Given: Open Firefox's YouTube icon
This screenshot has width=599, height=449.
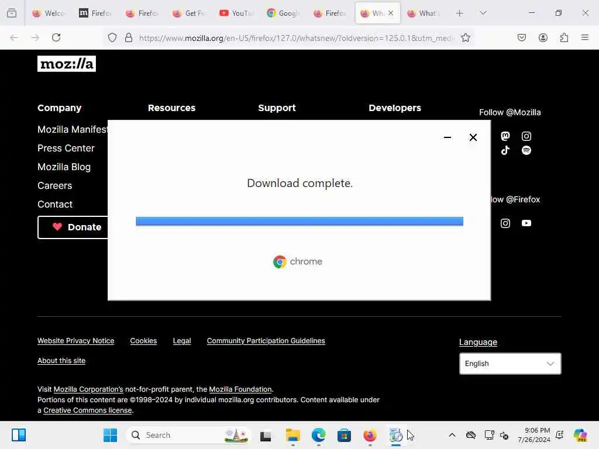Looking at the screenshot, I should click(x=526, y=223).
